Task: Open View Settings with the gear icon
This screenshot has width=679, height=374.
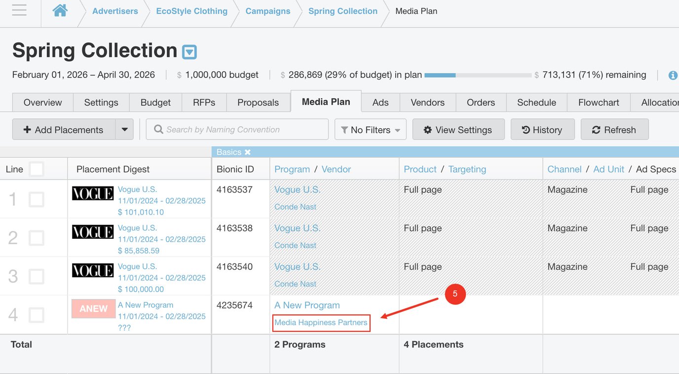Action: tap(458, 129)
